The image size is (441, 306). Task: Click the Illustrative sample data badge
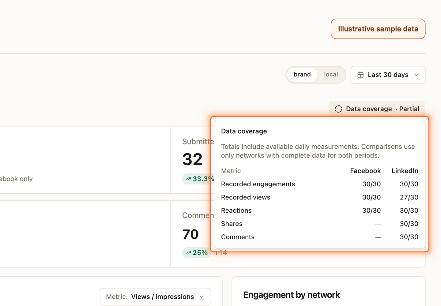coord(378,29)
